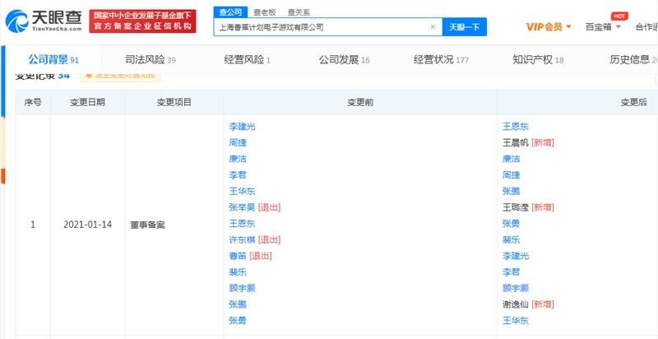This screenshot has height=339, width=658.
Task: Clear the search box with X icon
Action: click(x=433, y=27)
